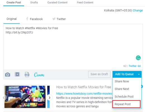145x112 pixels.
Task: Click the Twitter bird icon
Action: point(54,19)
